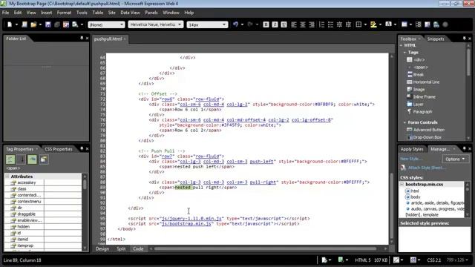Click the Font Color icon
This screenshot has height=267, width=475.
pos(388,24)
